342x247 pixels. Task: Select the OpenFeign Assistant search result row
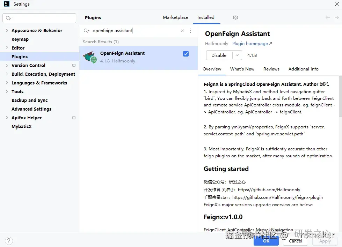138,58
